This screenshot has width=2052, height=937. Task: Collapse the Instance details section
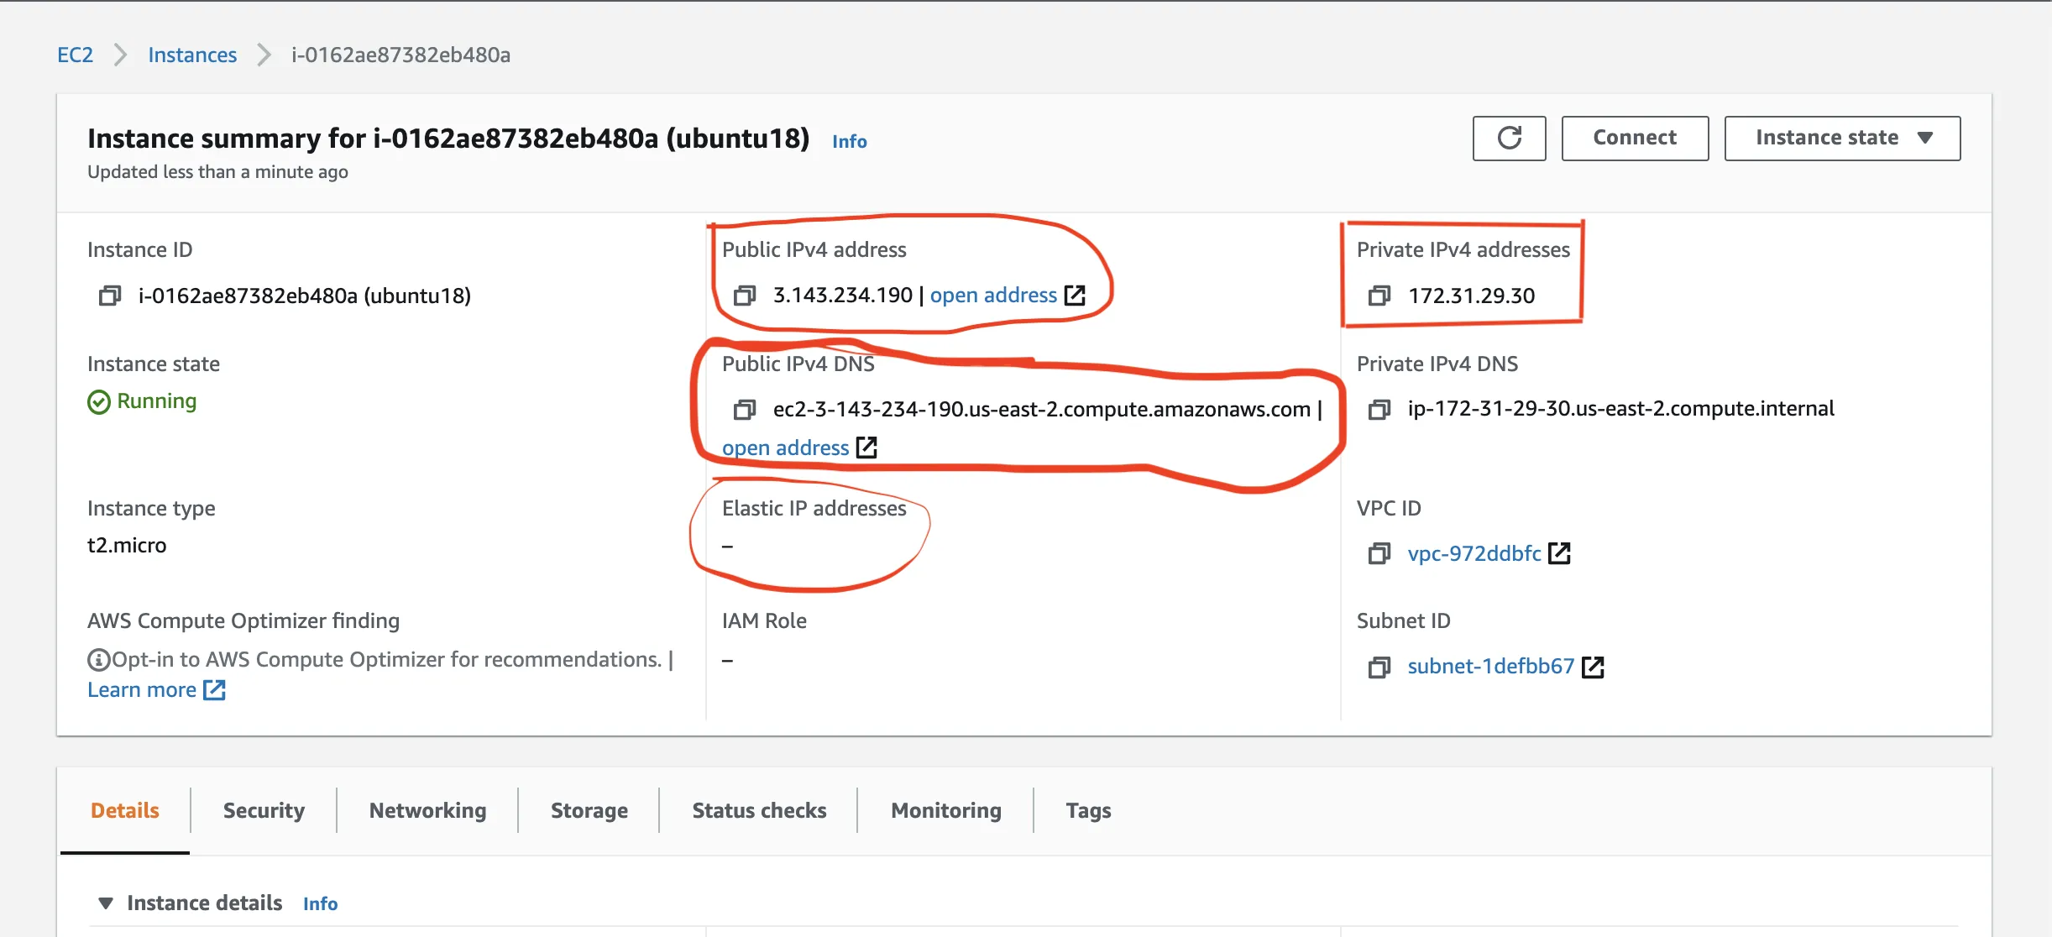106,903
